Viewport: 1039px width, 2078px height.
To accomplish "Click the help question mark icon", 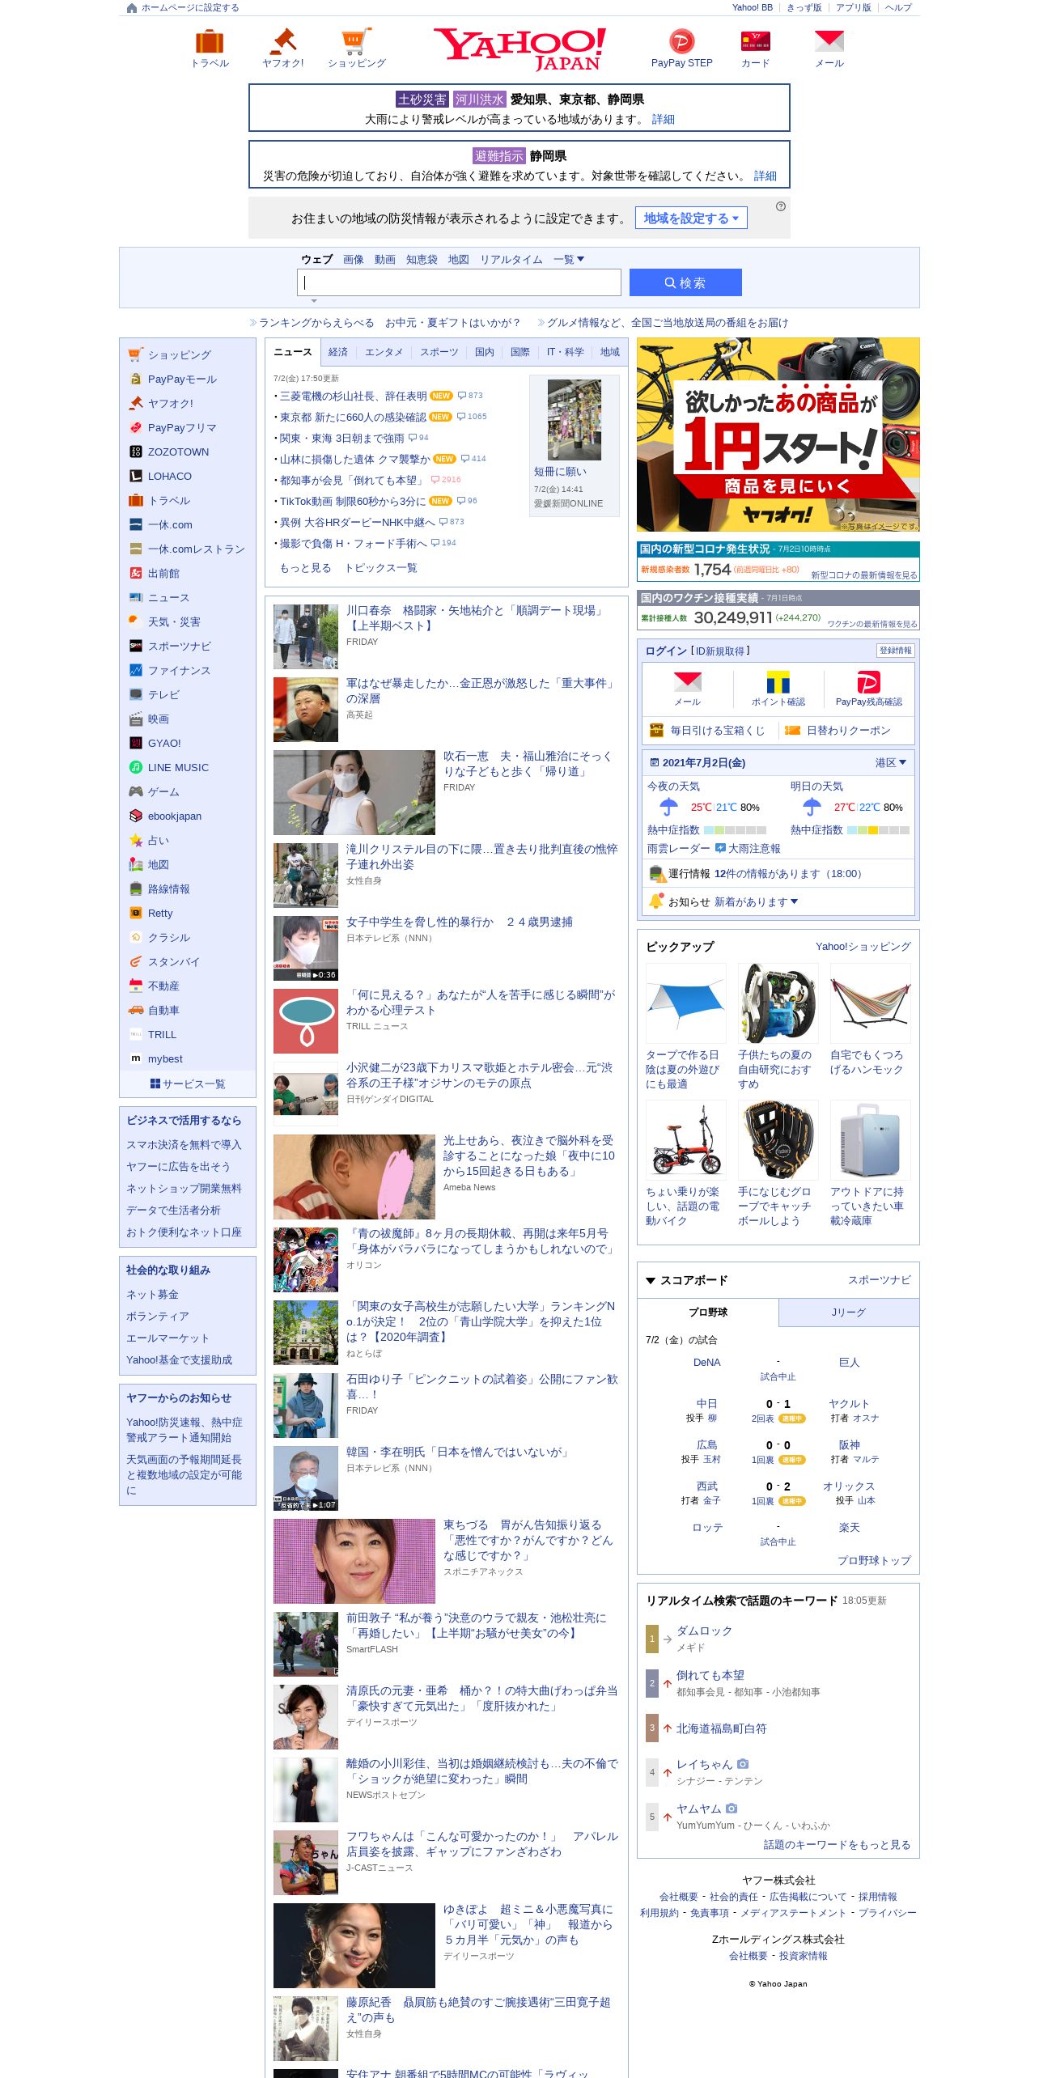I will tap(780, 206).
